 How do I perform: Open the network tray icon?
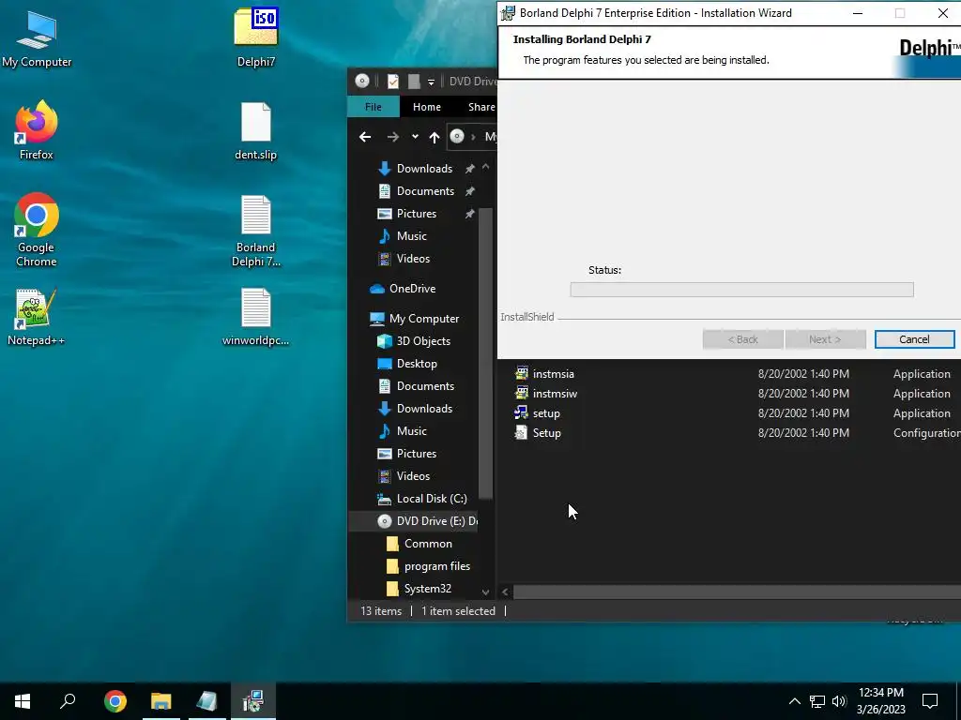(817, 701)
